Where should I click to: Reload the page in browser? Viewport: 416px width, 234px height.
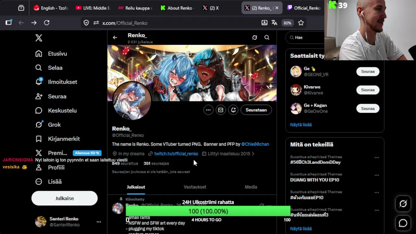(47, 23)
